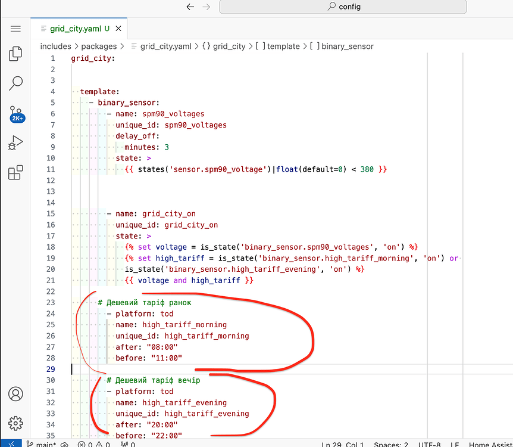Click the UTF-8 encoding selector
The image size is (513, 447).
429,445
